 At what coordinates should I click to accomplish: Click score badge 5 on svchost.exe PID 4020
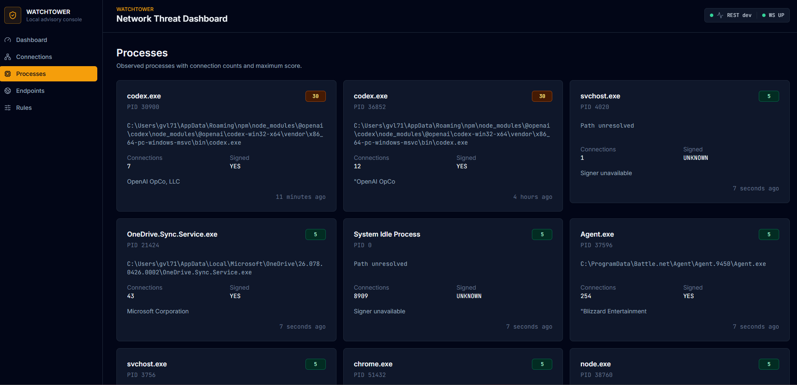click(x=769, y=96)
